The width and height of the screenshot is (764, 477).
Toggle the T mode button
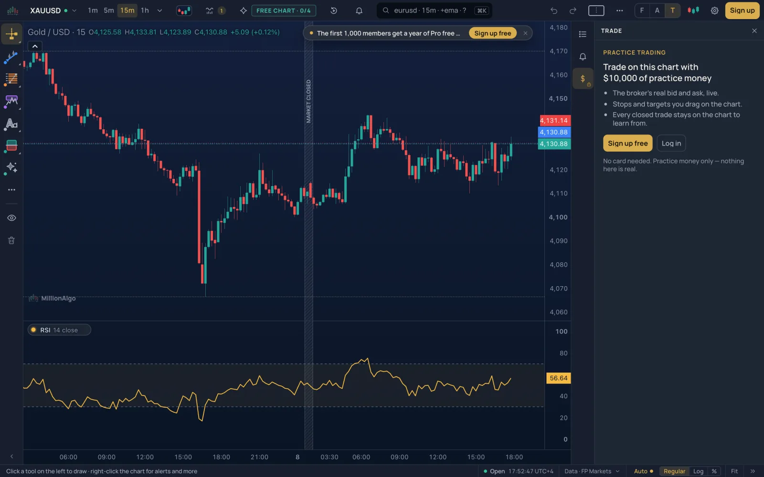672,10
